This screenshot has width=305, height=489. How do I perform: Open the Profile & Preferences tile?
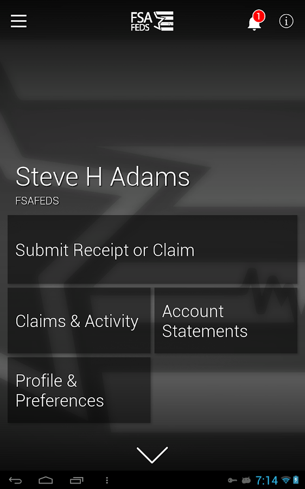pos(79,390)
